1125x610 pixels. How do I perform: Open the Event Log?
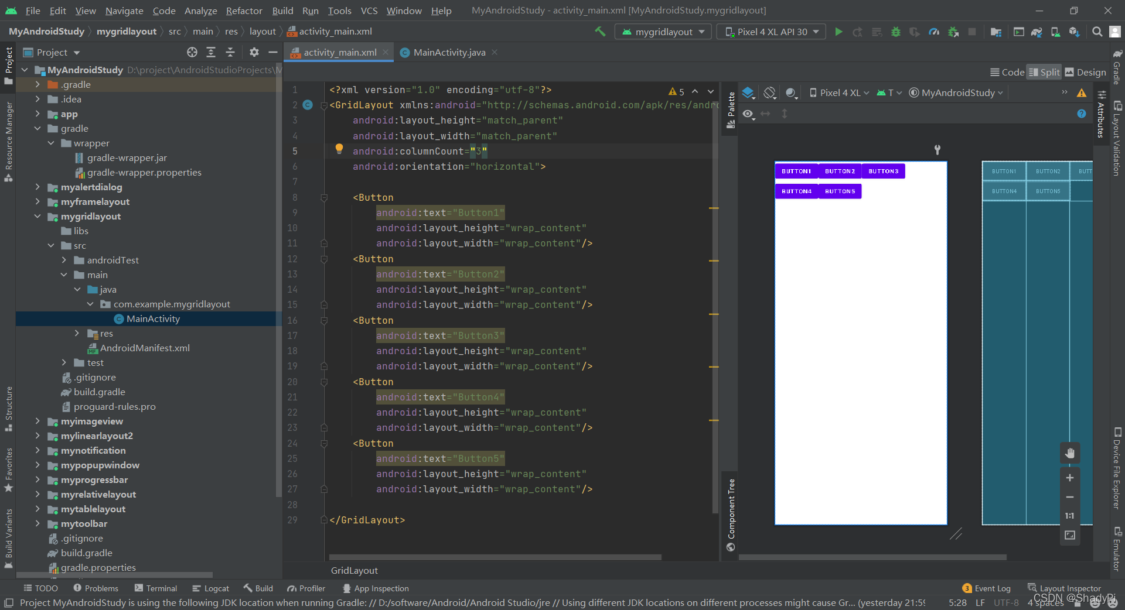(986, 588)
